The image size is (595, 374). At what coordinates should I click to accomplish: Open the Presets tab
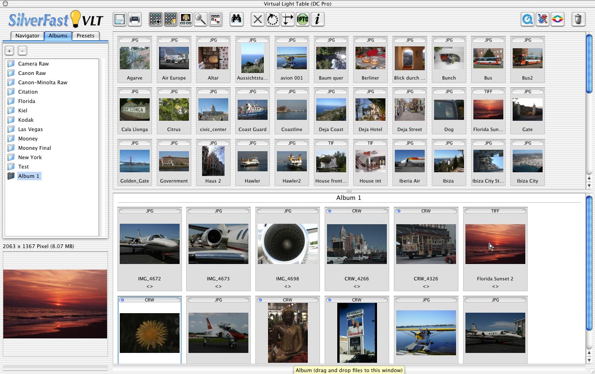[x=86, y=36]
